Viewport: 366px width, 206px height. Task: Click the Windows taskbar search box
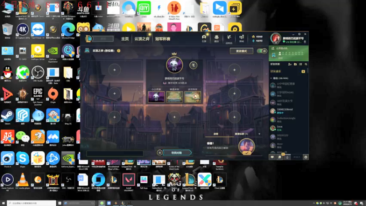[32, 203]
